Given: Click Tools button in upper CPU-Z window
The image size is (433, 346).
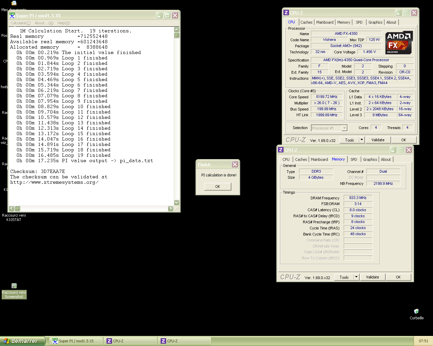Looking at the screenshot, I should pos(349,140).
